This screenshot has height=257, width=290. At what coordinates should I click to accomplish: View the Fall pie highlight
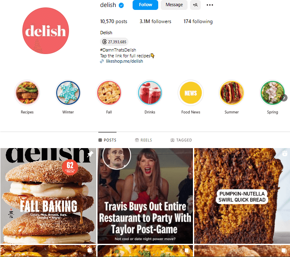point(109,93)
